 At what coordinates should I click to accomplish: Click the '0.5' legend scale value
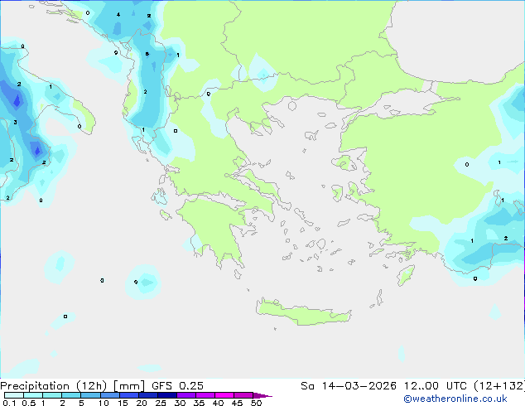point(29,403)
